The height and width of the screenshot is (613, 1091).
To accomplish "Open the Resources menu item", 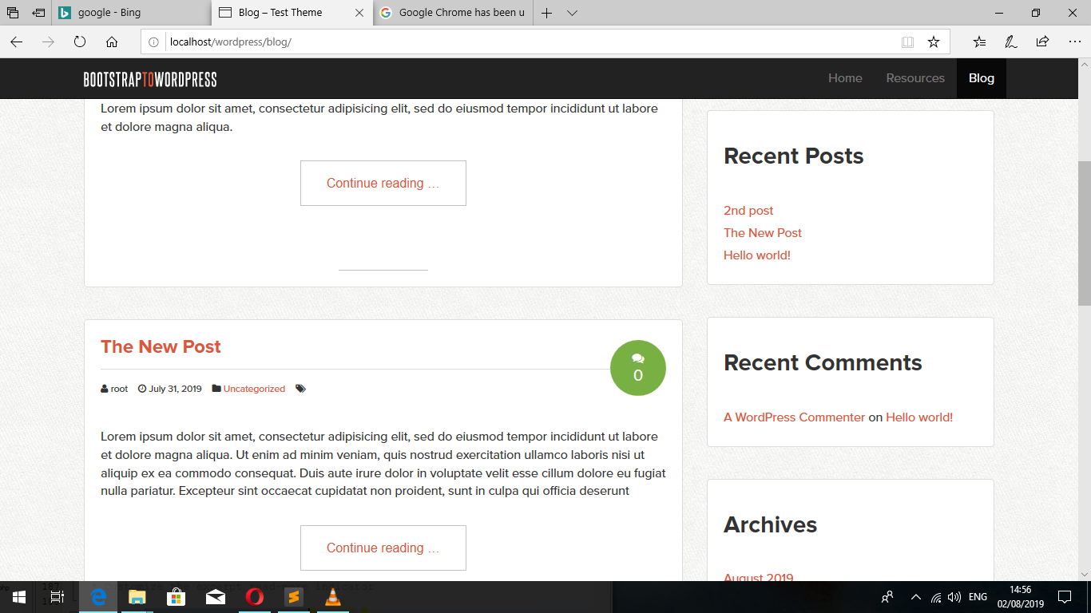I will click(914, 78).
